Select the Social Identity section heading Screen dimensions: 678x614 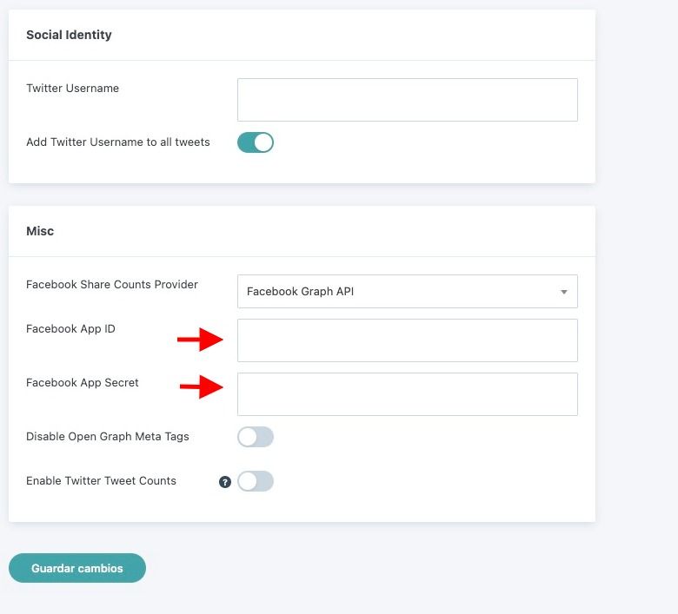[70, 35]
